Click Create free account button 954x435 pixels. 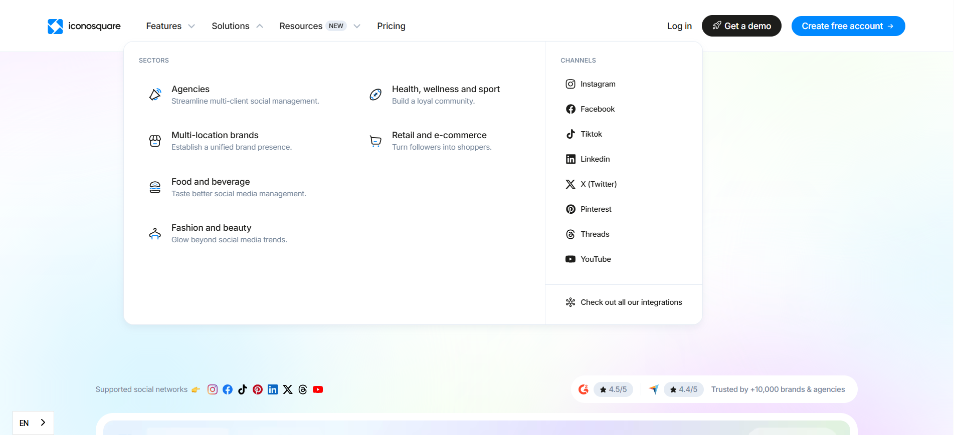click(x=848, y=26)
